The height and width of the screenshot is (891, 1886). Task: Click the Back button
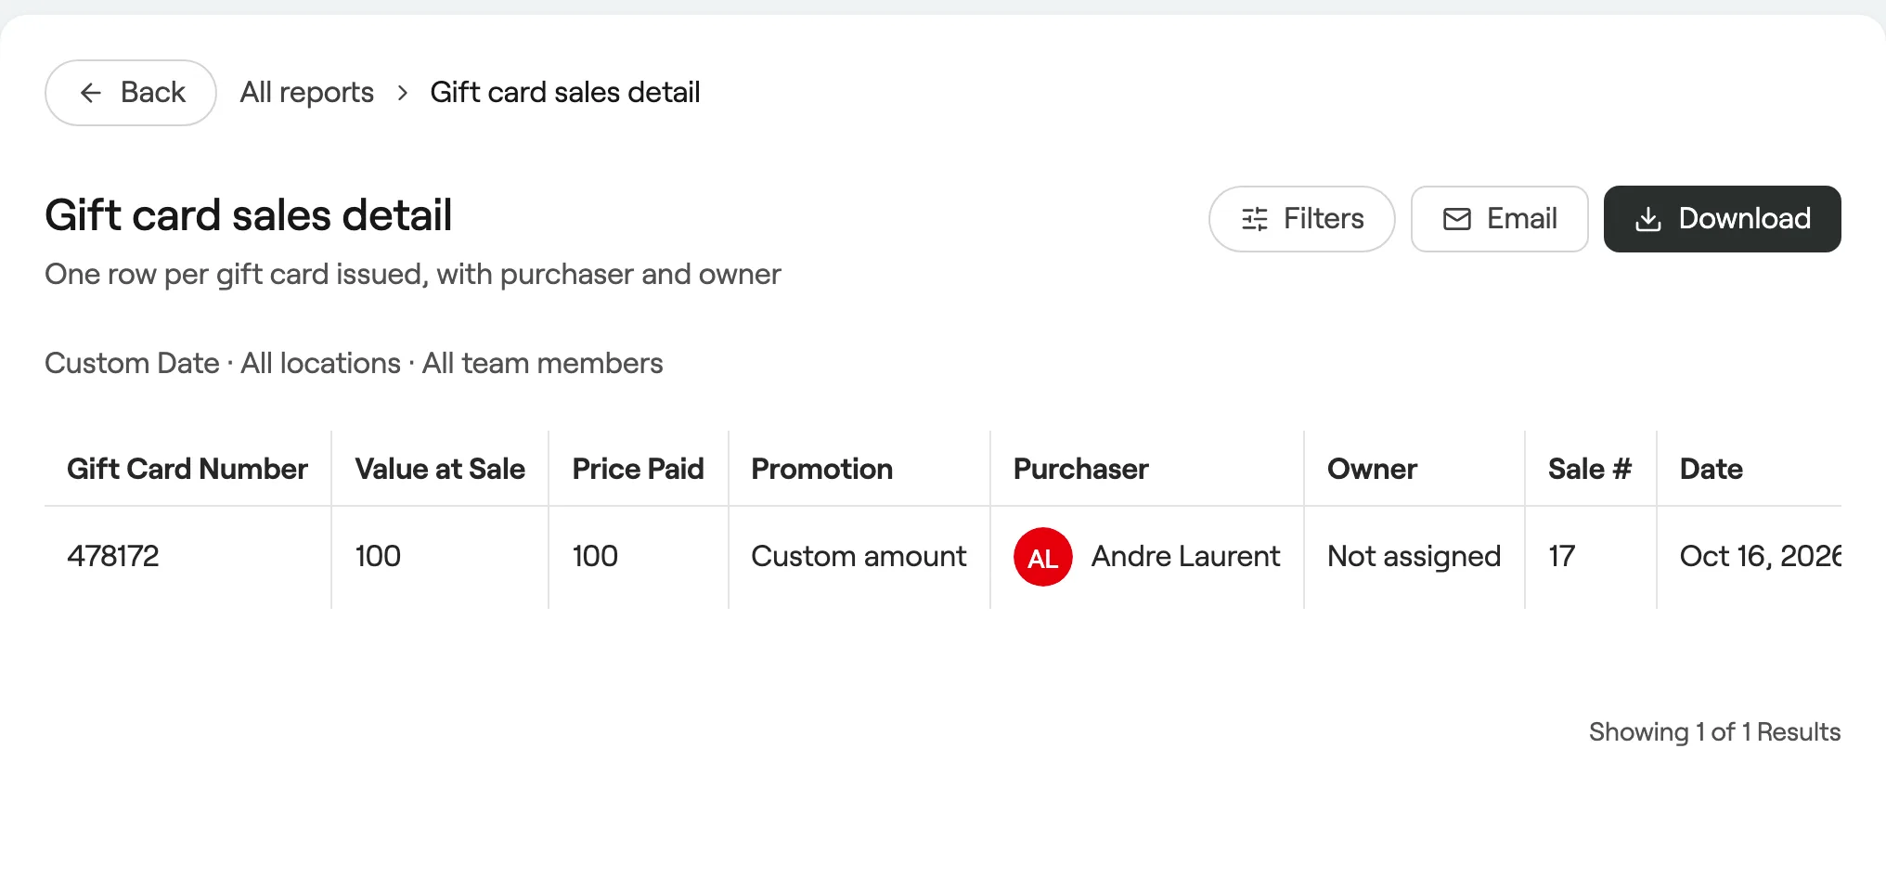coord(131,93)
